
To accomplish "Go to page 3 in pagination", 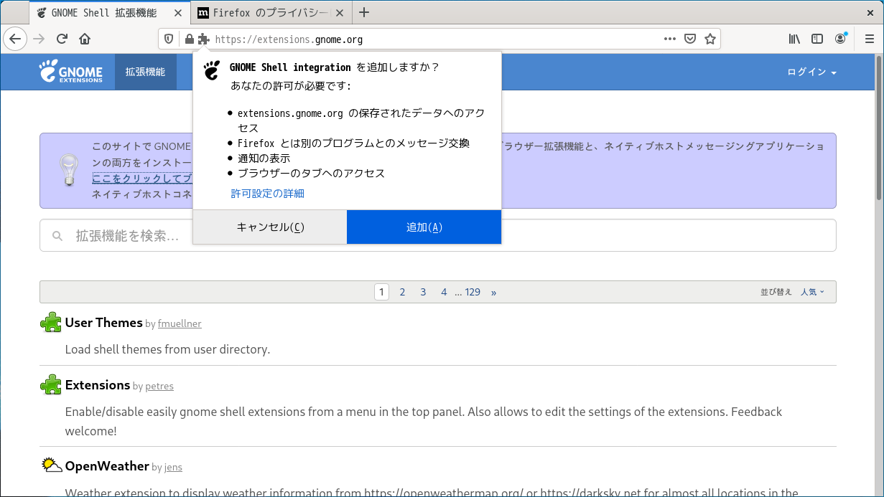I will tap(423, 292).
